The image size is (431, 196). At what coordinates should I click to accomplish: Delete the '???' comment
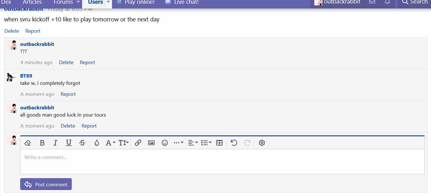pos(66,63)
